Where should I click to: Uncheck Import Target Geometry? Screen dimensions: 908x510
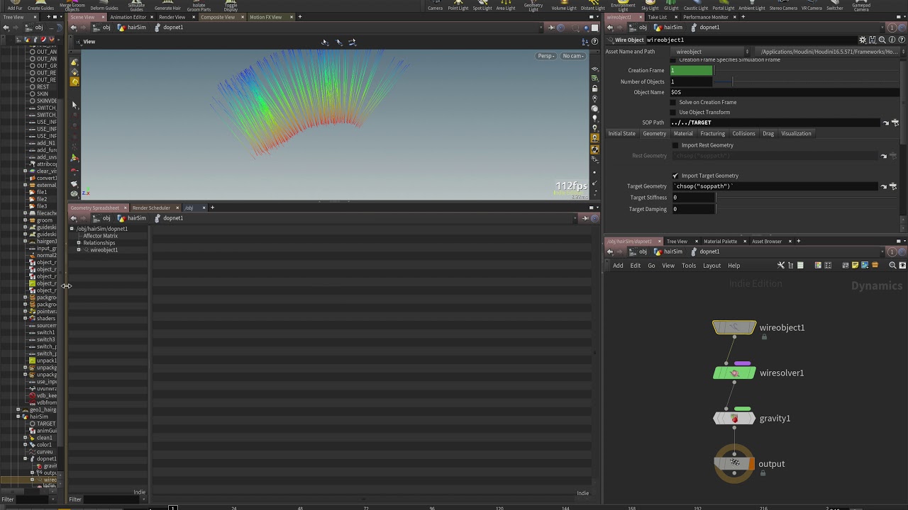pos(675,176)
